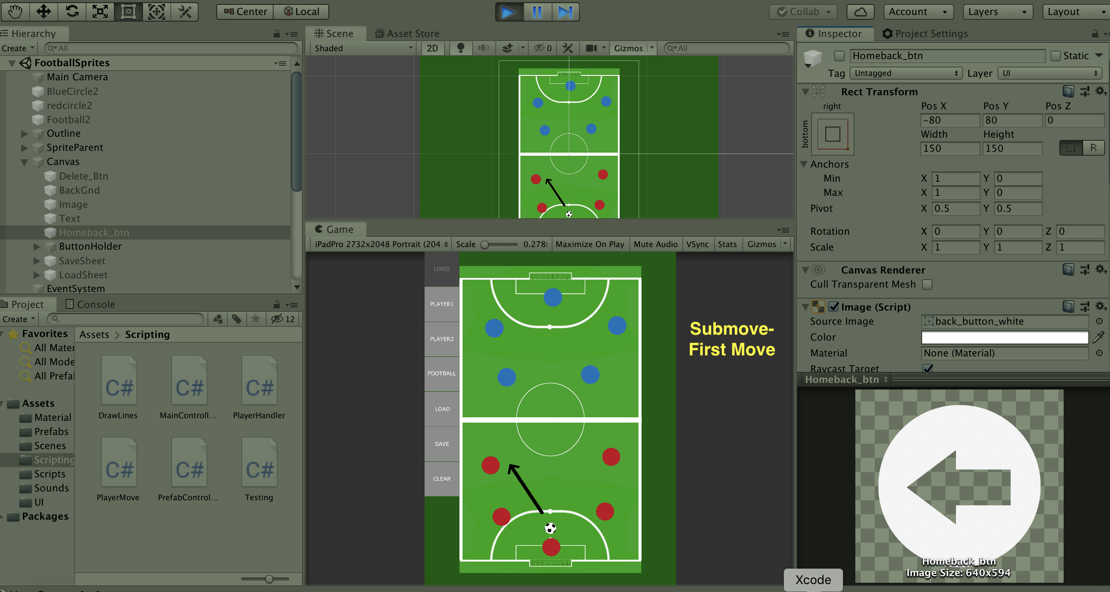Enable Cull Transparent Mesh checkbox
This screenshot has height=592, width=1110.
click(x=928, y=285)
